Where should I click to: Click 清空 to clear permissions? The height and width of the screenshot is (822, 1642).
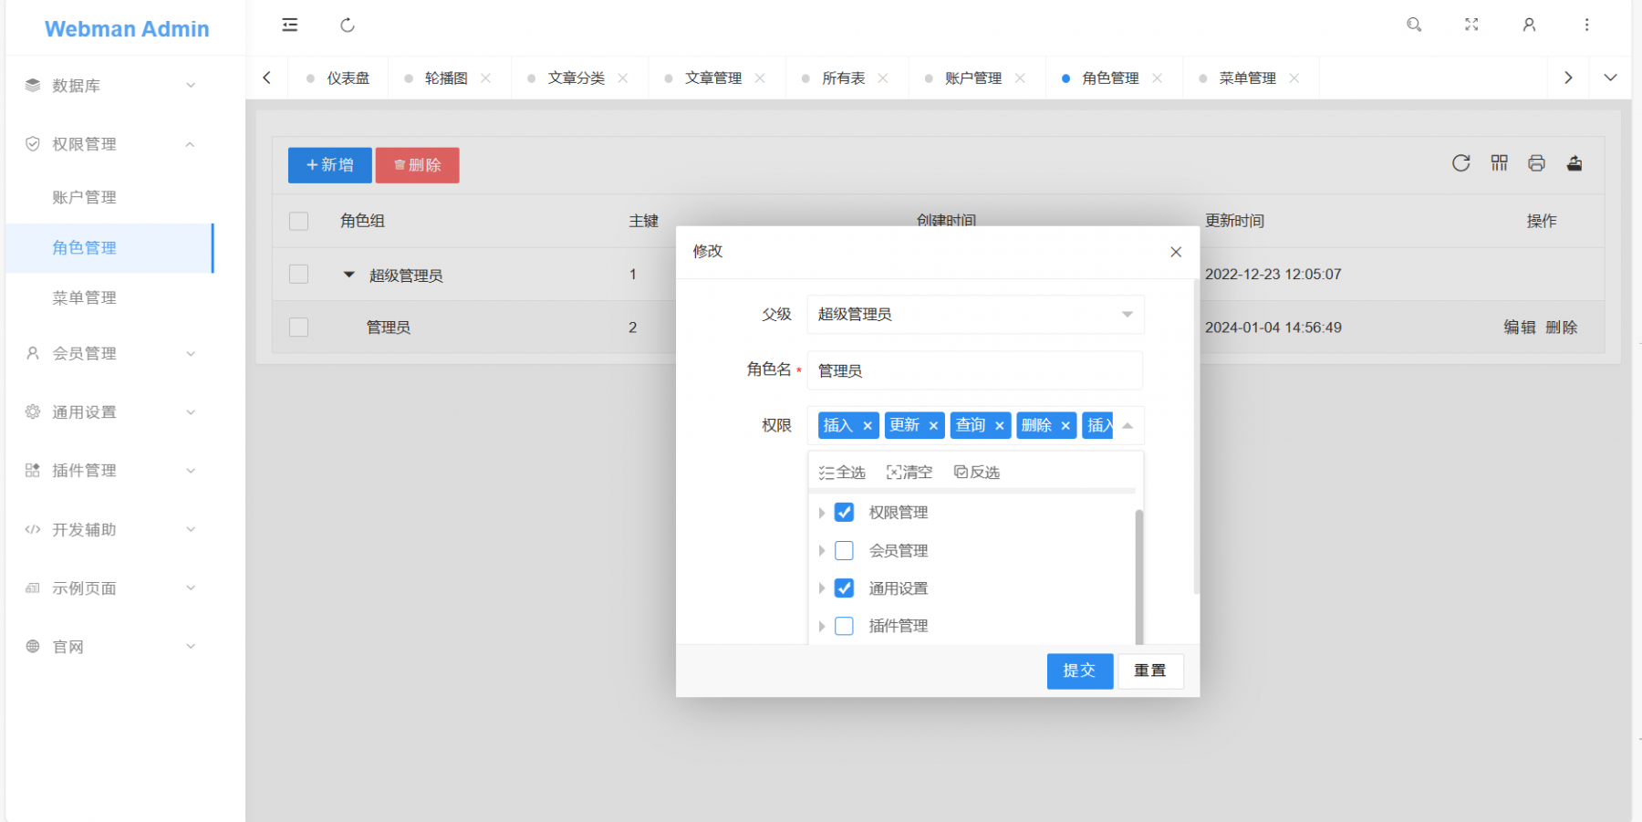pos(909,472)
